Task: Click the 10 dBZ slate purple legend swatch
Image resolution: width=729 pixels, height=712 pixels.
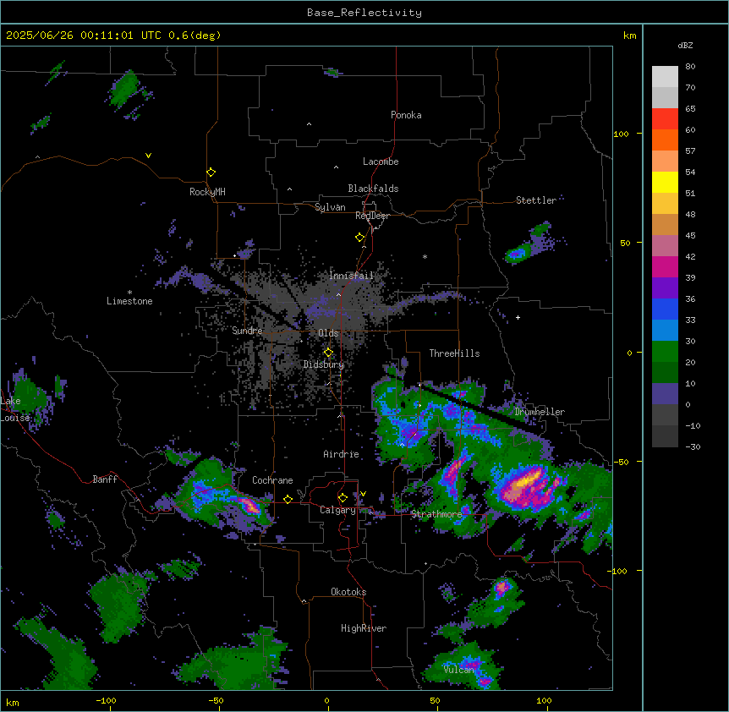Action: click(665, 394)
